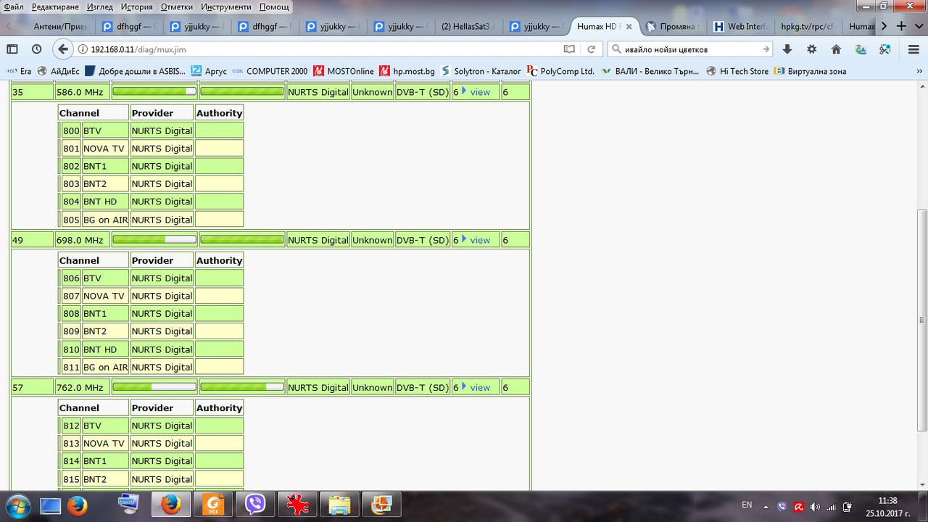Select channel 800 BTV cell
Image resolution: width=928 pixels, height=522 pixels.
105,130
